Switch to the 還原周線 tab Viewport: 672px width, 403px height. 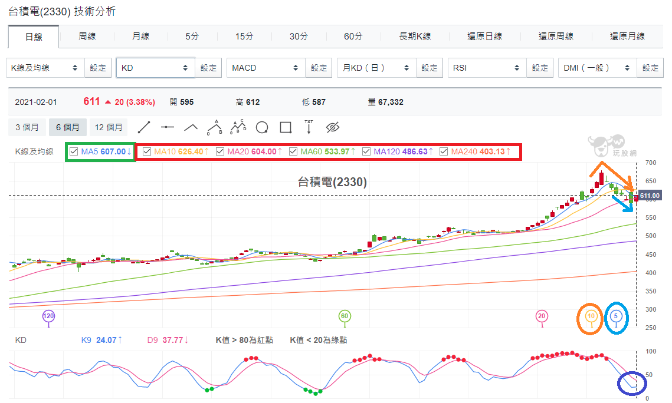pos(556,37)
